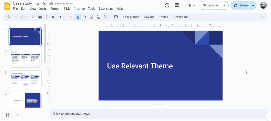
Task: Collapse the filmstrip with left chevron
Action: pyautogui.click(x=18, y=115)
